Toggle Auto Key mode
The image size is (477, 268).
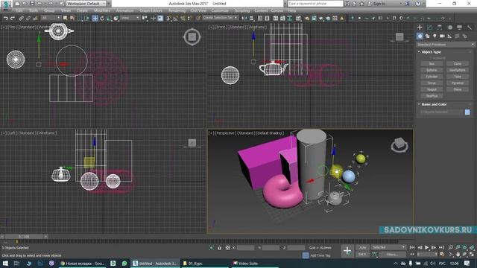(x=362, y=247)
